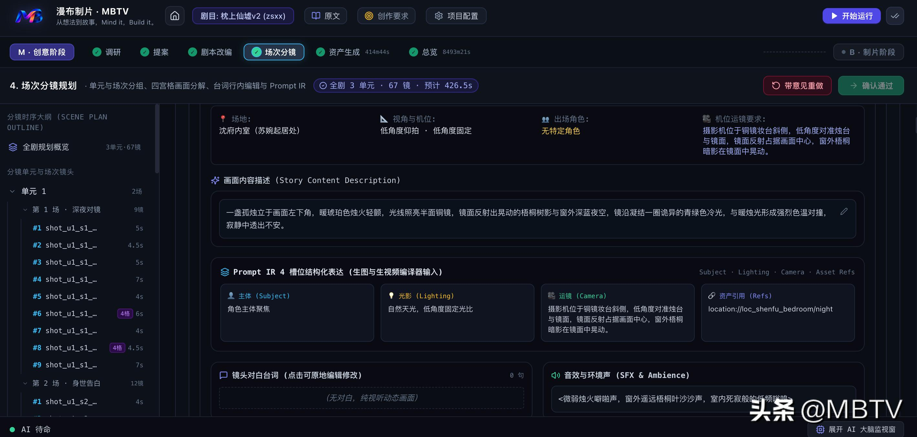Select shot #4 lasting 7s
This screenshot has height=437, width=917.
point(88,279)
